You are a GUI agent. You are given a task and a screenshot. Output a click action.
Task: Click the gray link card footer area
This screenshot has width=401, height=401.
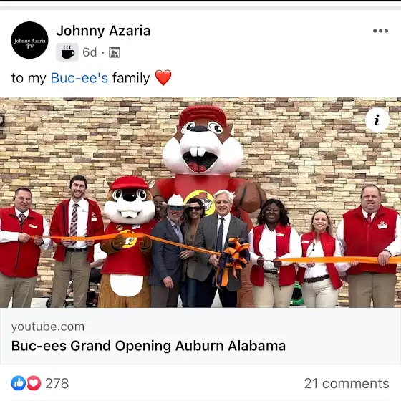point(200,336)
